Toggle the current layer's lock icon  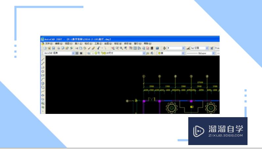102,53
